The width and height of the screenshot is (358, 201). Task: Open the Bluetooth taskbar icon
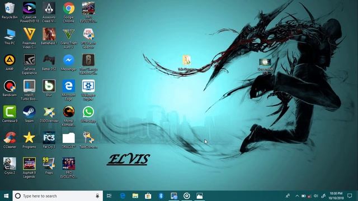coord(161,196)
